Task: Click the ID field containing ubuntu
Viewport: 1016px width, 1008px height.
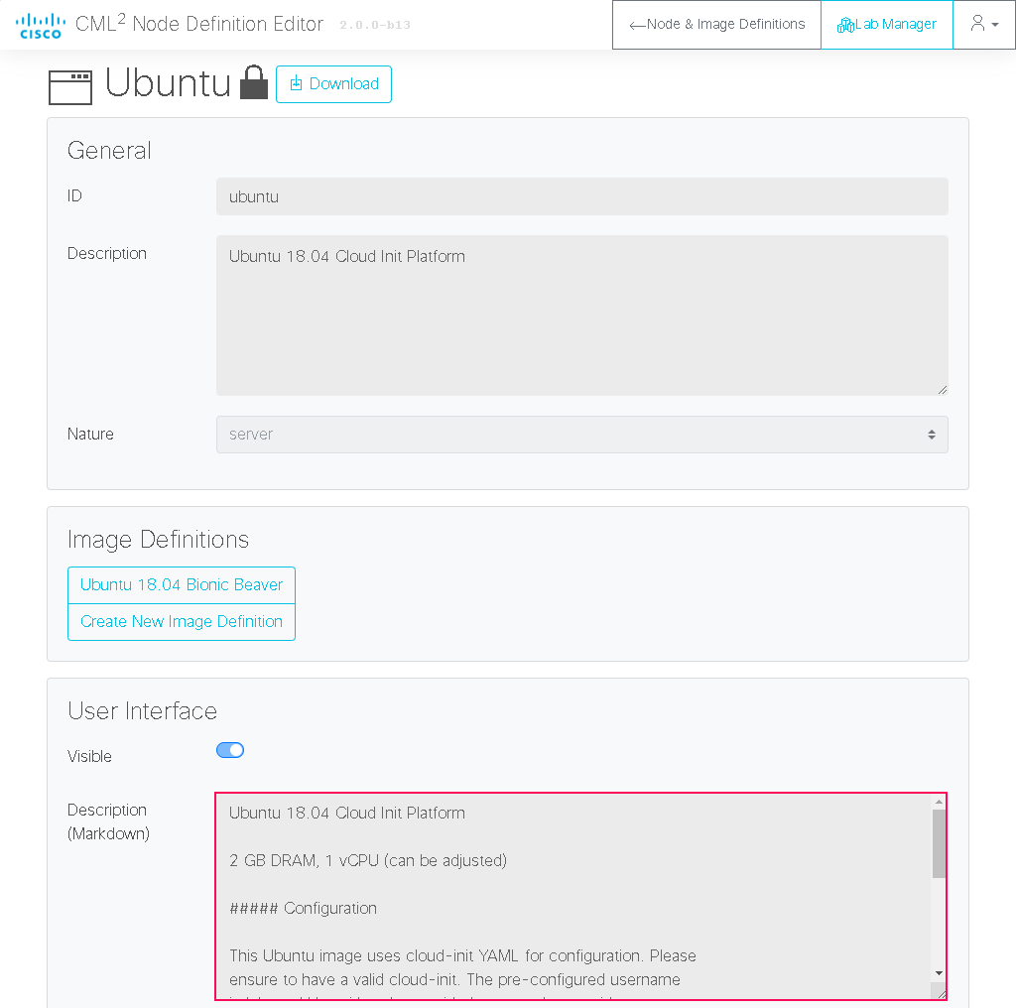Action: (581, 196)
